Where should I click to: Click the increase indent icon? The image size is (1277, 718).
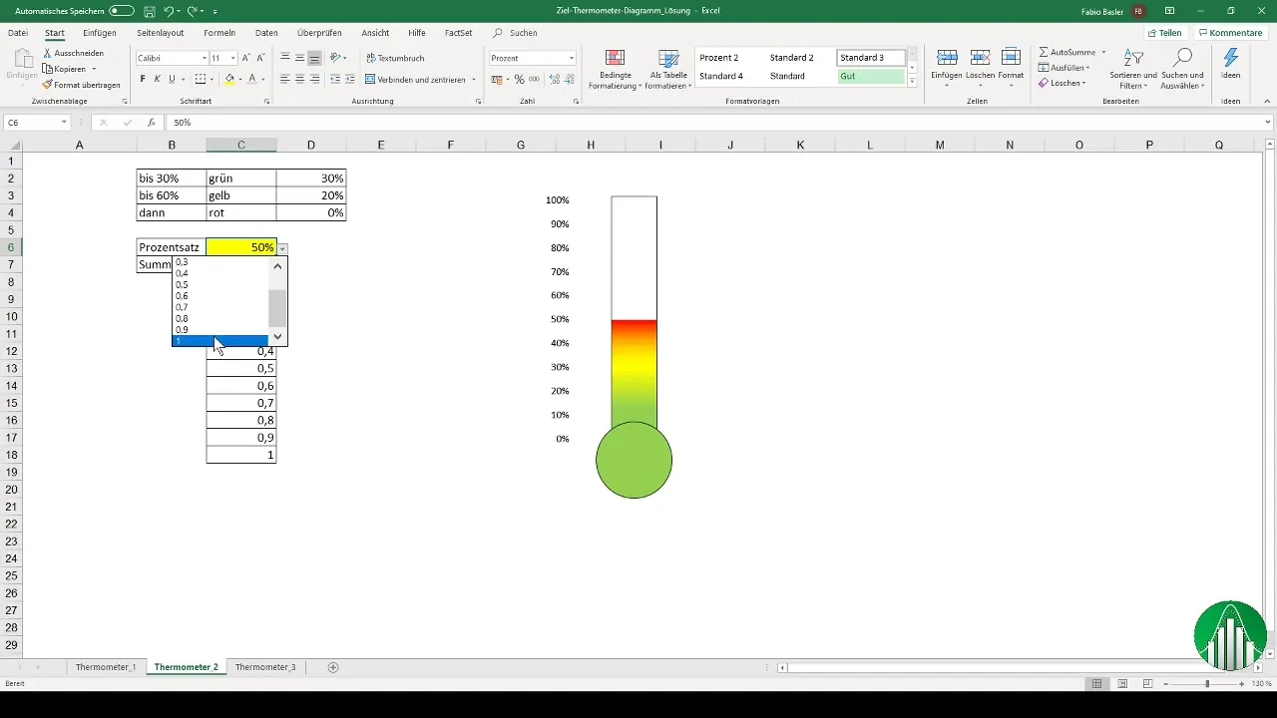click(x=349, y=79)
